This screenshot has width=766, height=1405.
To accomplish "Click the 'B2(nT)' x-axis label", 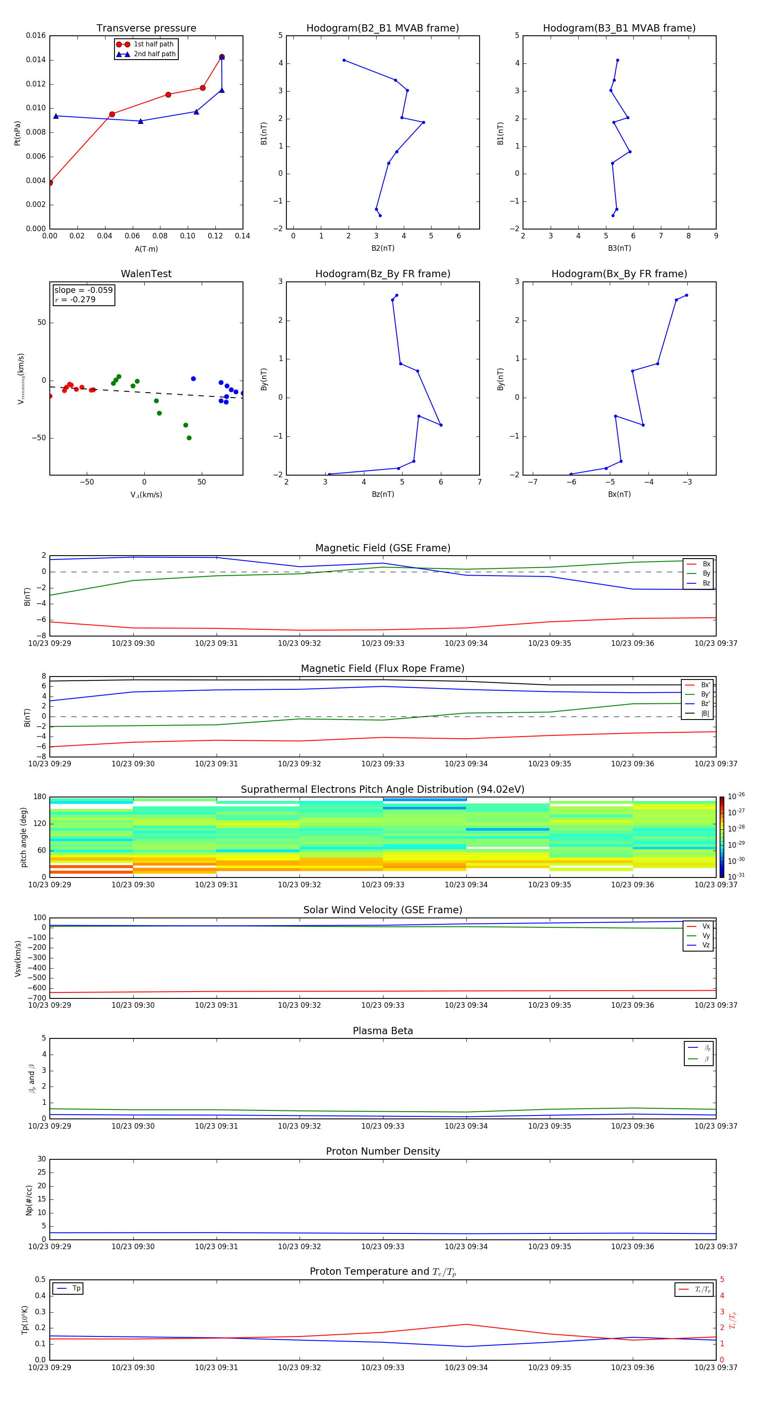I will click(x=383, y=248).
